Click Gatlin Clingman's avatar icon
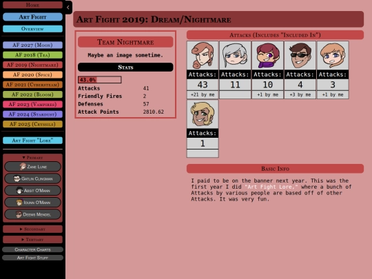The width and height of the screenshot is (372, 279). (17, 178)
